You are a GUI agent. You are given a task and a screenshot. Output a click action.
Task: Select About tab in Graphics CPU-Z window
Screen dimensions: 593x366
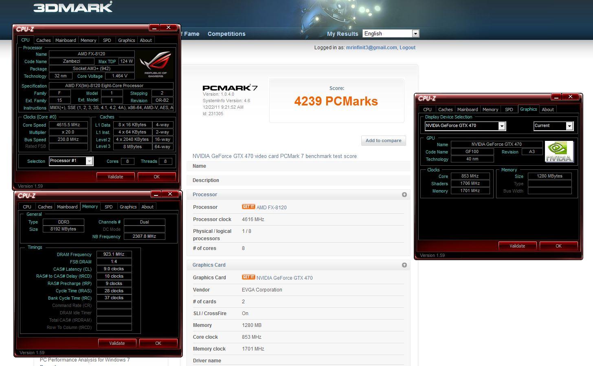548,110
